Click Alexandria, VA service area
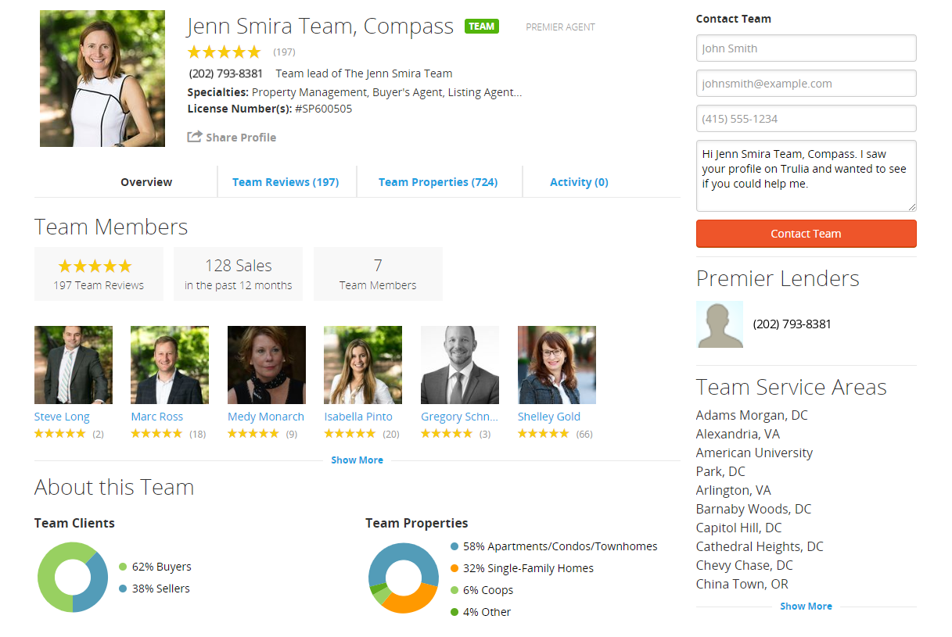952x637 pixels. 738,434
